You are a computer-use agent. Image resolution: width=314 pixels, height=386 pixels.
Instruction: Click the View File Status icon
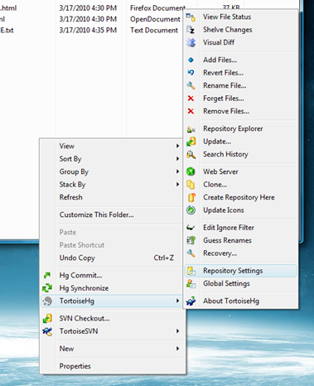click(191, 17)
